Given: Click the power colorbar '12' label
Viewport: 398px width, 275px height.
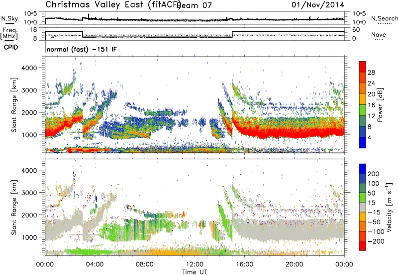Looking at the screenshot, I should click(x=371, y=116).
